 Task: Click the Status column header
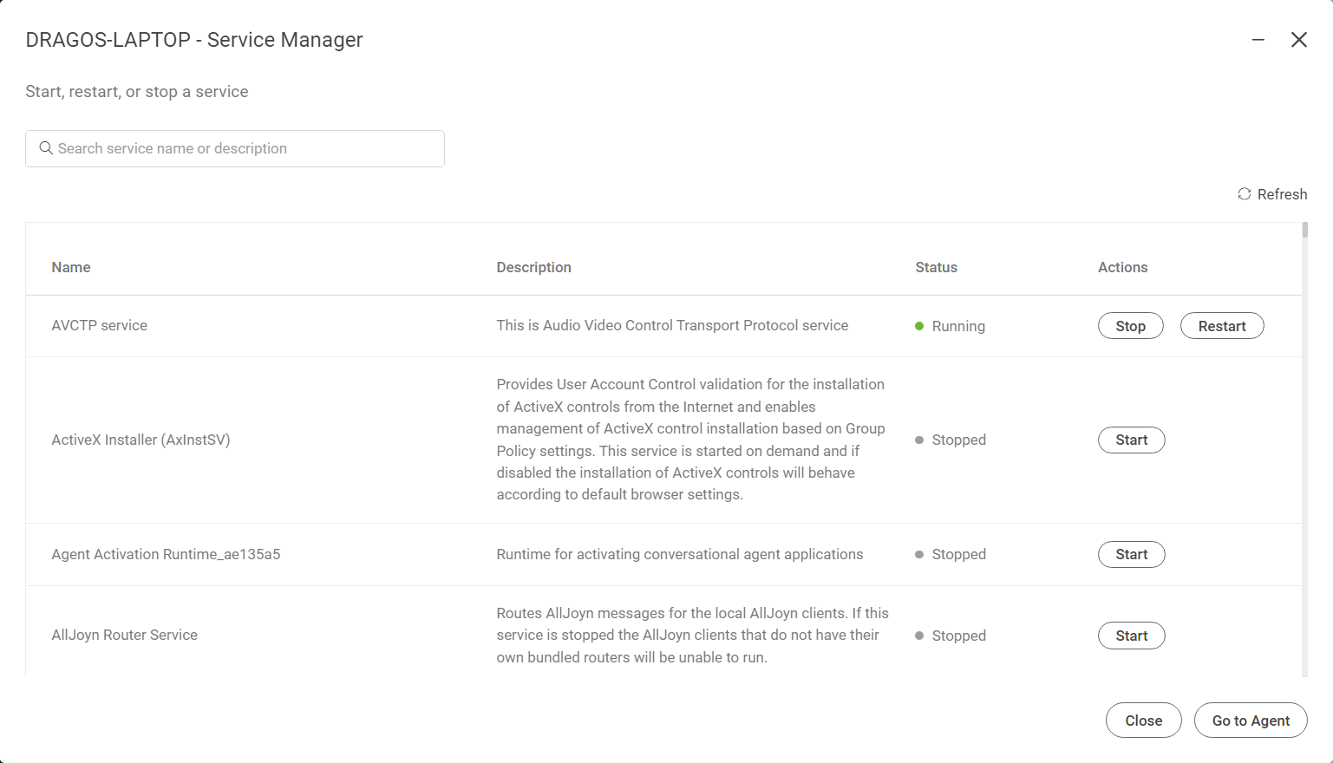point(937,267)
